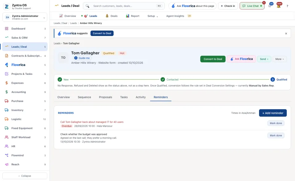Click the pink Ask Flowrica button
Viewport: 295px width, 181px height.
click(x=242, y=59)
